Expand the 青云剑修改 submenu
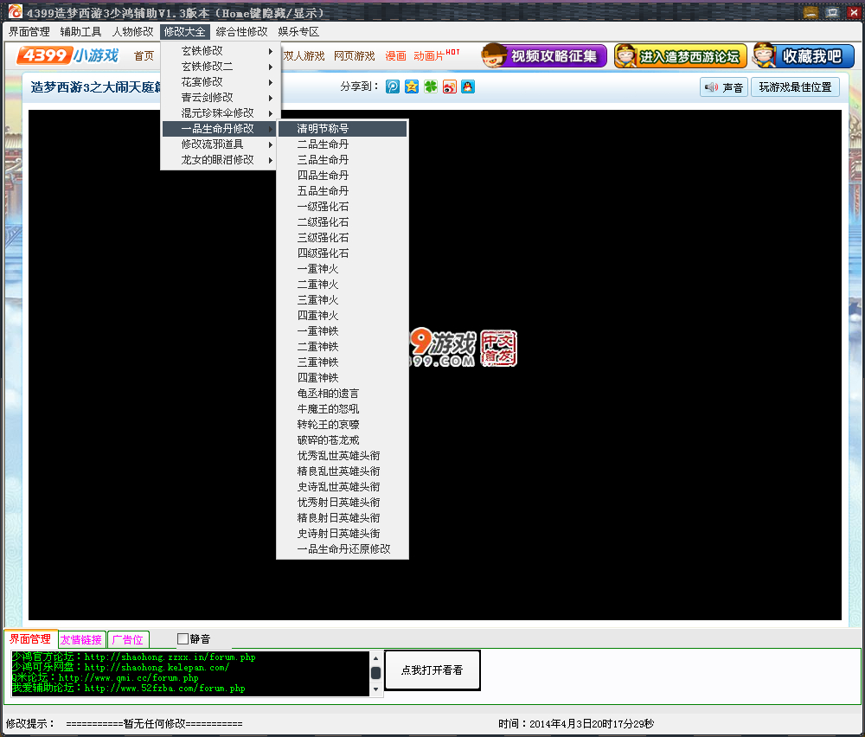This screenshot has width=865, height=737. coord(220,97)
